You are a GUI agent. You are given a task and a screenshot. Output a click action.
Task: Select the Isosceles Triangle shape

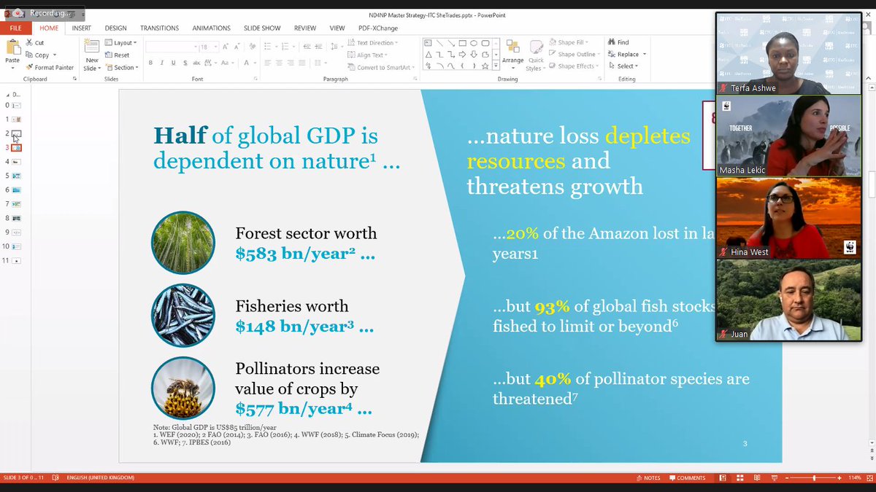[x=429, y=55]
